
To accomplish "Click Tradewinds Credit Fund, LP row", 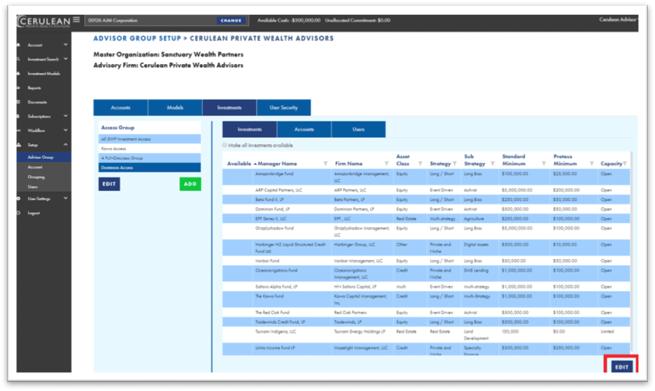I will (x=426, y=322).
